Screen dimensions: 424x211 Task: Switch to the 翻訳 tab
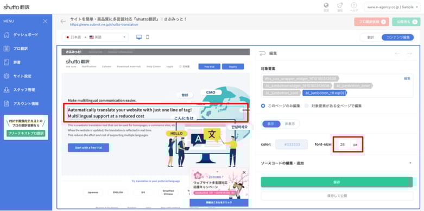[370, 37]
